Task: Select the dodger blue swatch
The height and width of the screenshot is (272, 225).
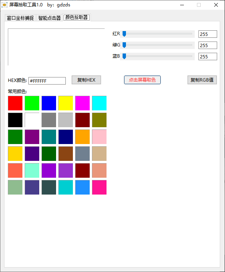Action: click(x=83, y=187)
